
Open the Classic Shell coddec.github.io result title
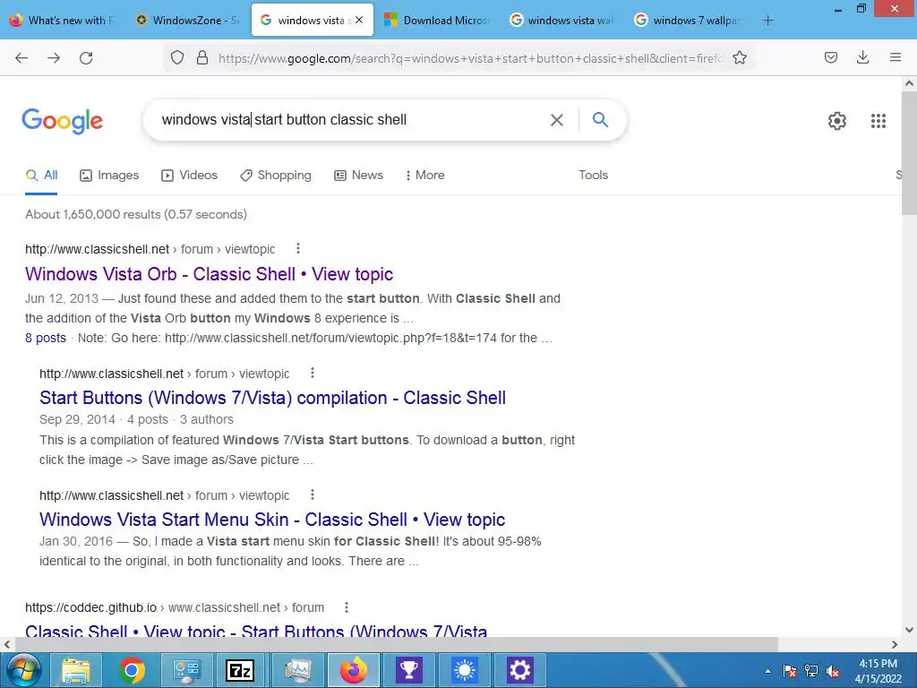tap(256, 631)
